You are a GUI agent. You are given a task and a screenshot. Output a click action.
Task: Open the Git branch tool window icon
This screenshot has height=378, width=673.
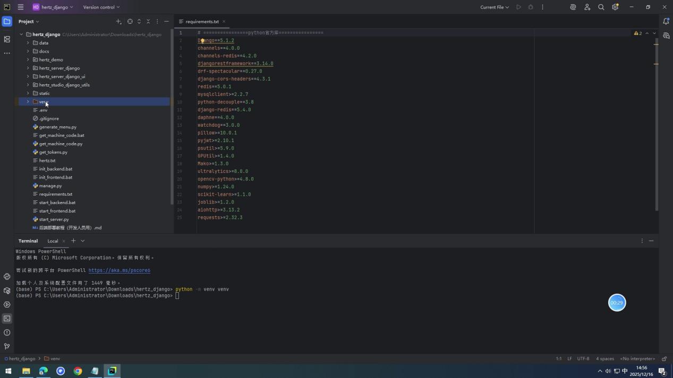(7, 346)
